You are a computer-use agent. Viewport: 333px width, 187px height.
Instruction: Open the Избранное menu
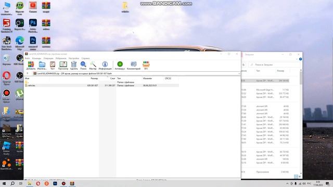point(61,58)
